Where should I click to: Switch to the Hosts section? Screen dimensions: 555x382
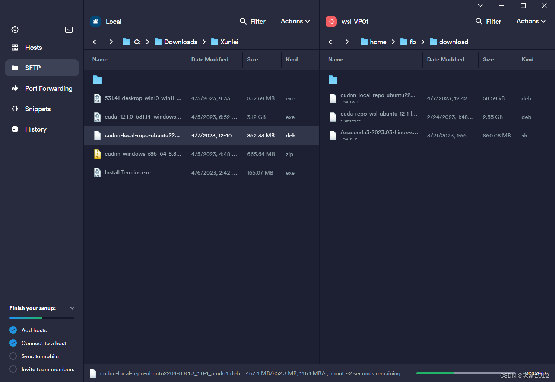coord(33,47)
